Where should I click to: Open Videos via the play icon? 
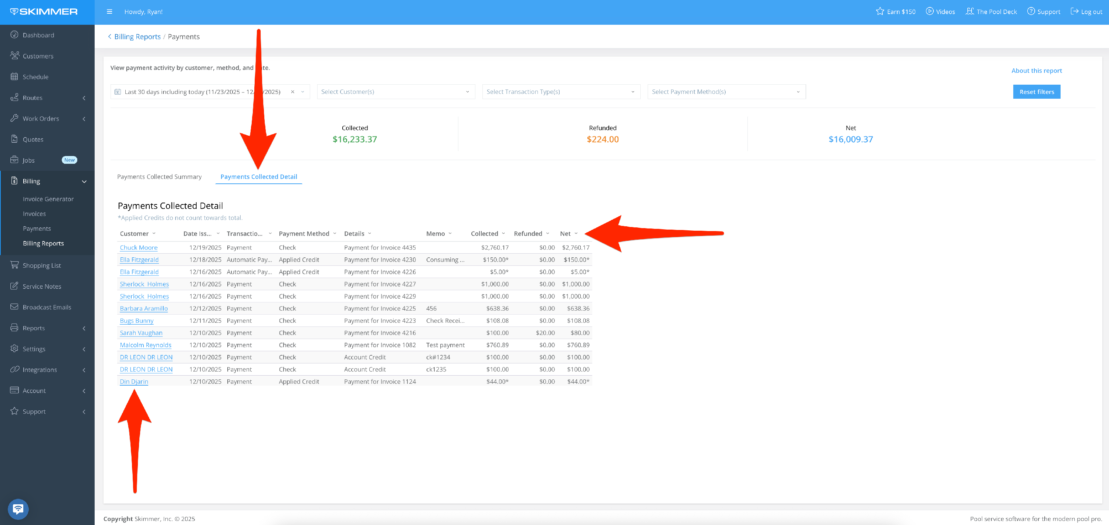click(x=929, y=11)
